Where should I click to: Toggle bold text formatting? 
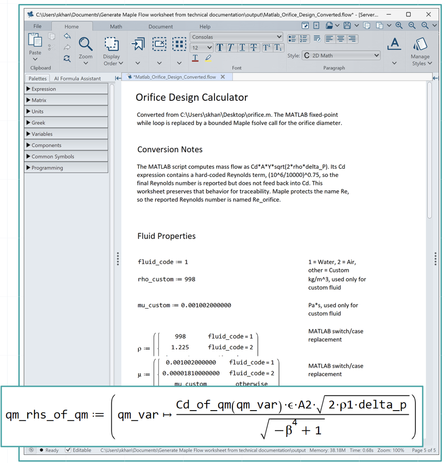220,47
